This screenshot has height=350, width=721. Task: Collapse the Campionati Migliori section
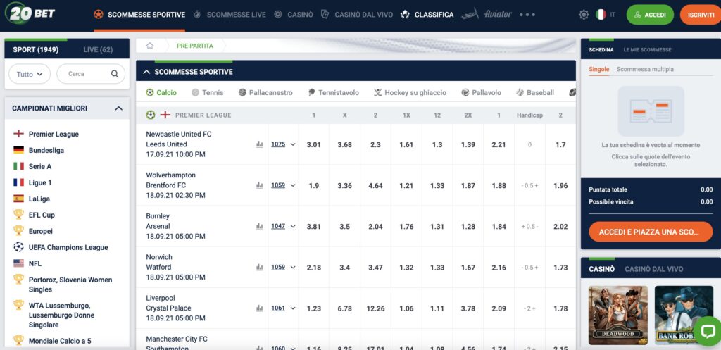118,108
